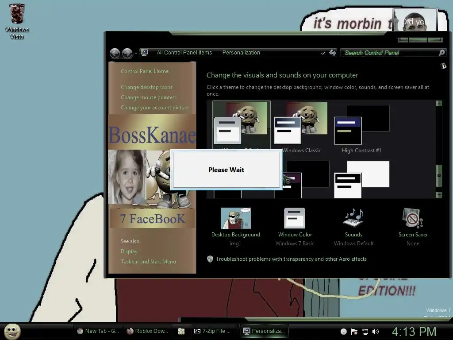The height and width of the screenshot is (340, 453).
Task: Click the search magnifier icon
Action: (x=442, y=53)
